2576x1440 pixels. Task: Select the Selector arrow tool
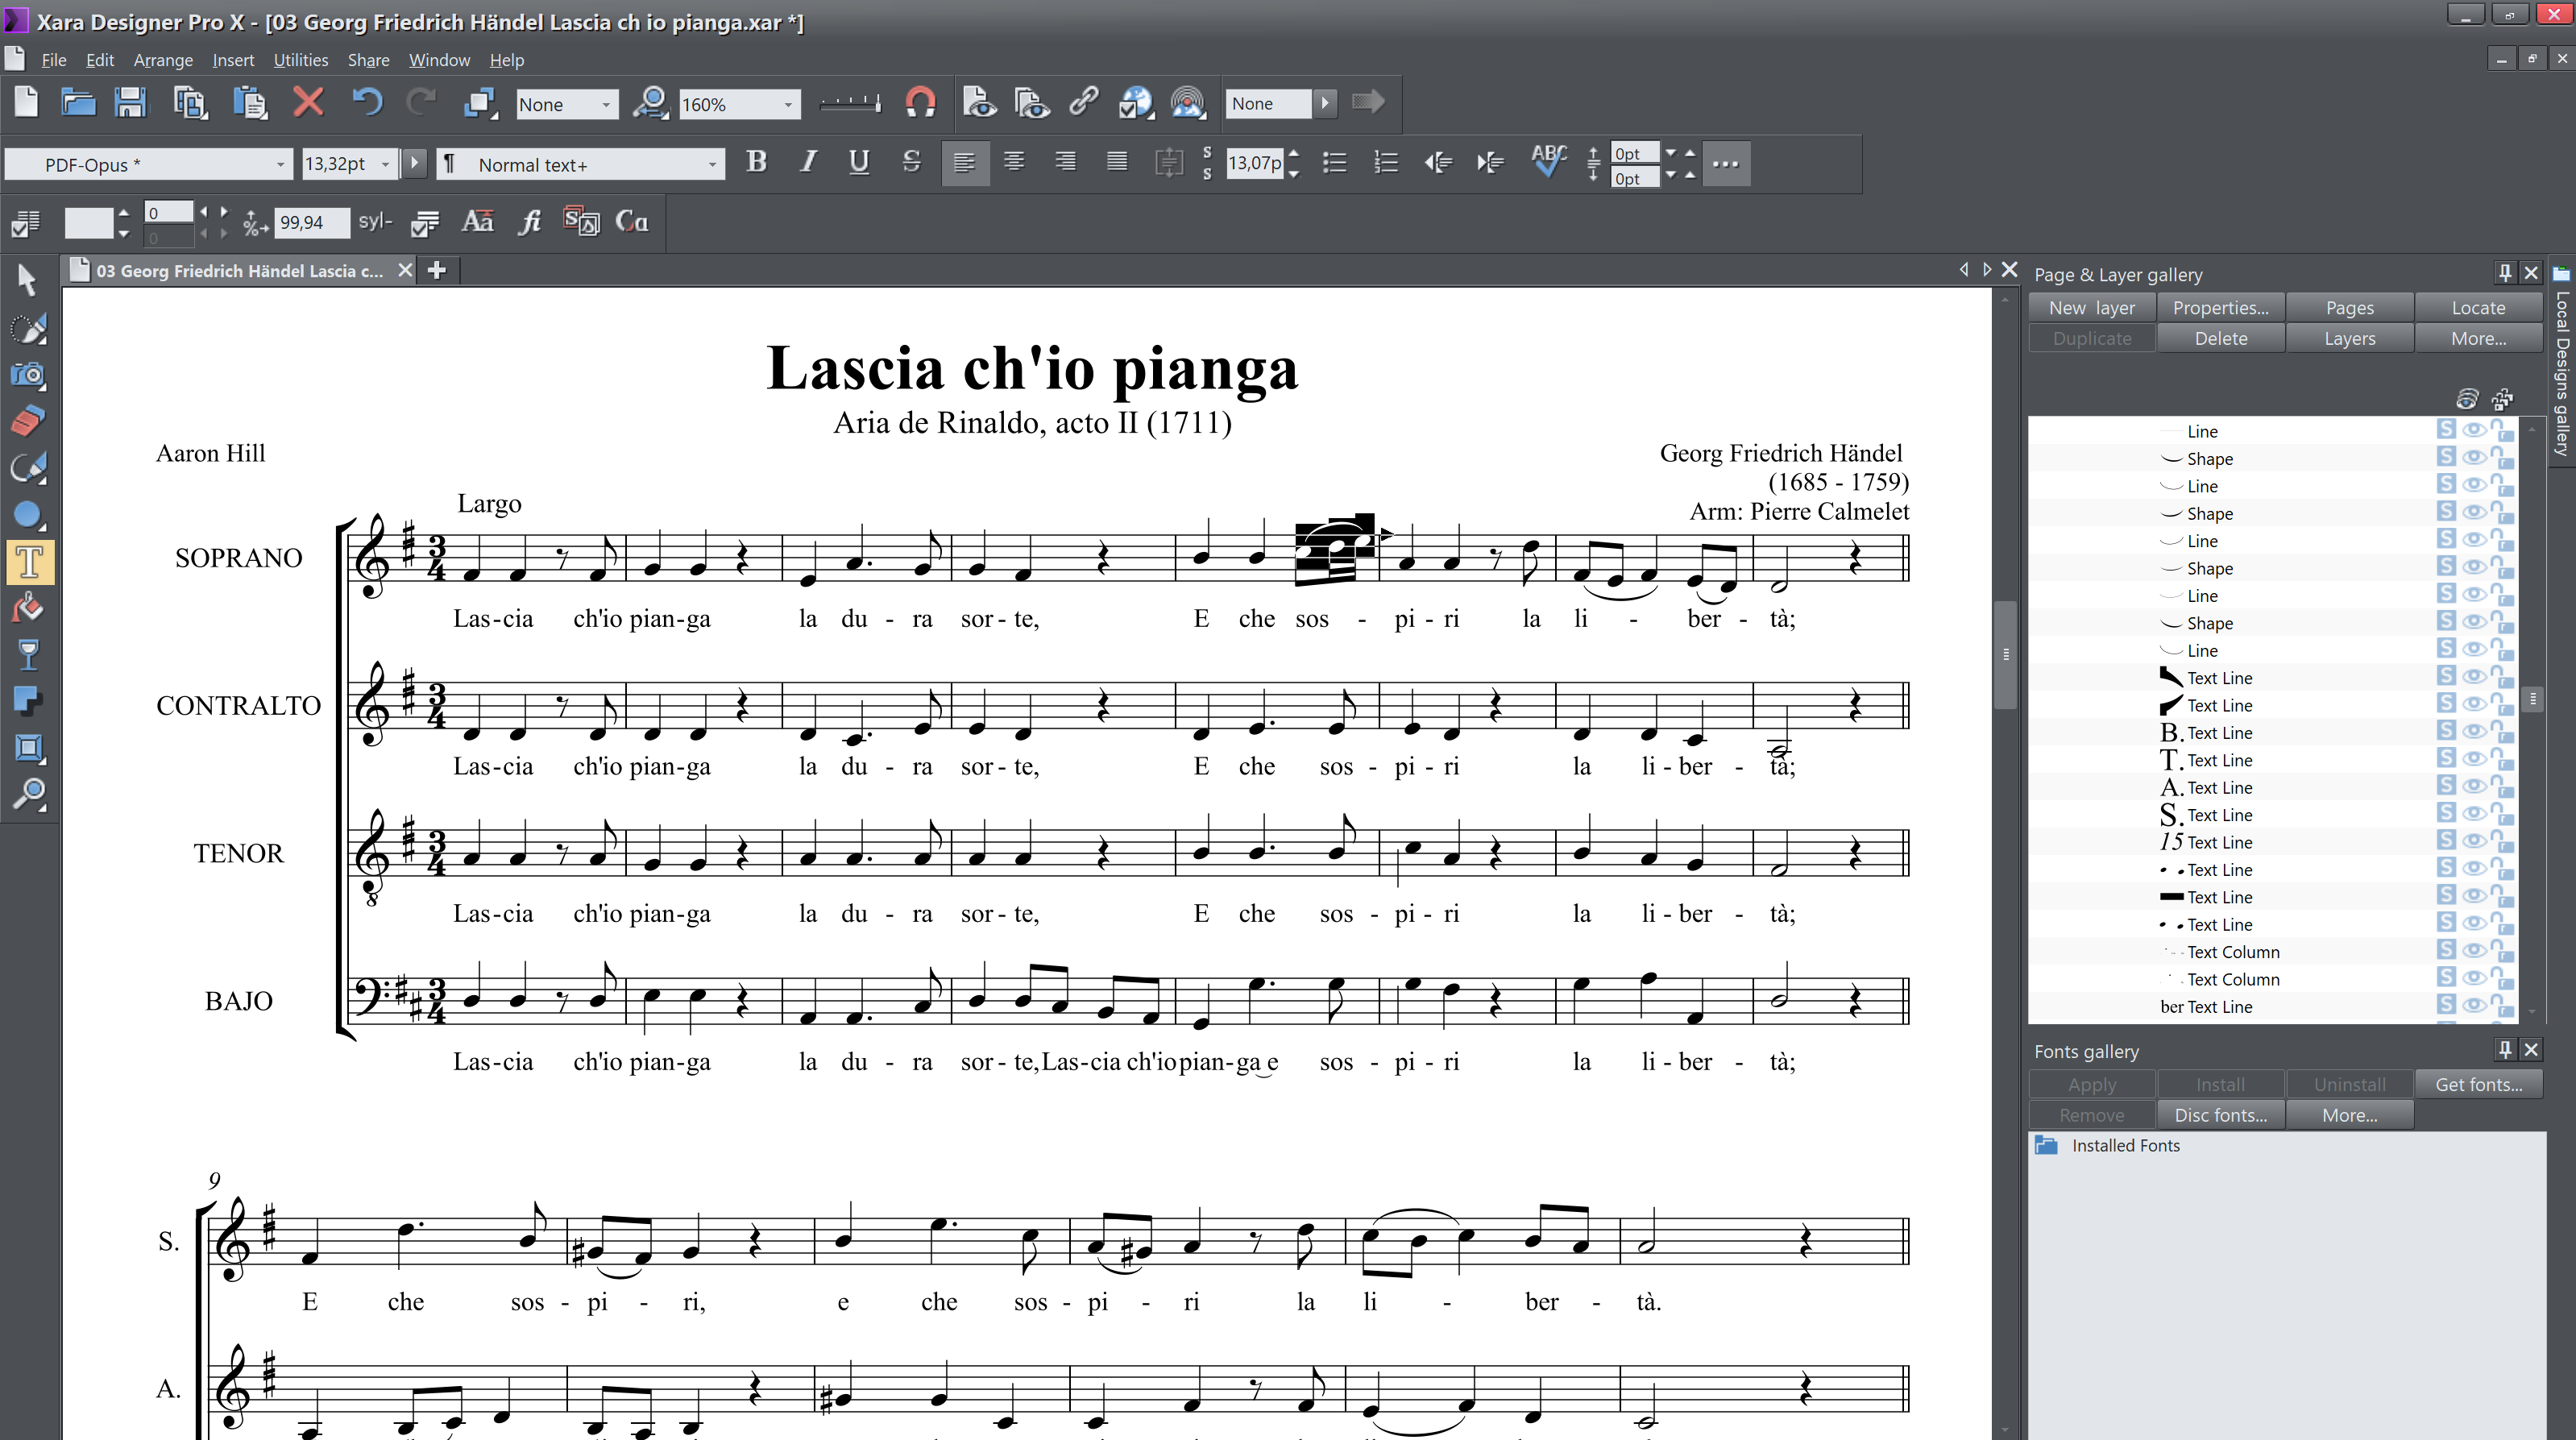28,279
